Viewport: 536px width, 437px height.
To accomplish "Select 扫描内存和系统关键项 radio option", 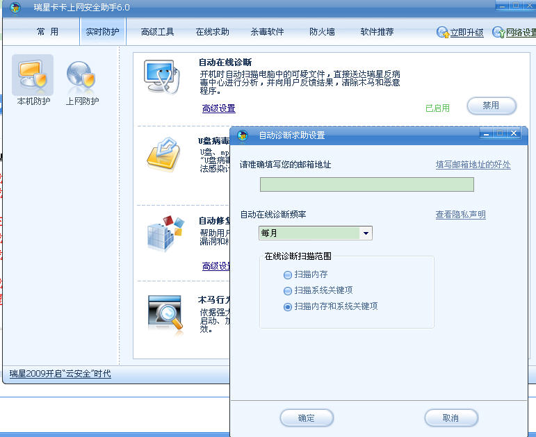I will click(x=288, y=307).
